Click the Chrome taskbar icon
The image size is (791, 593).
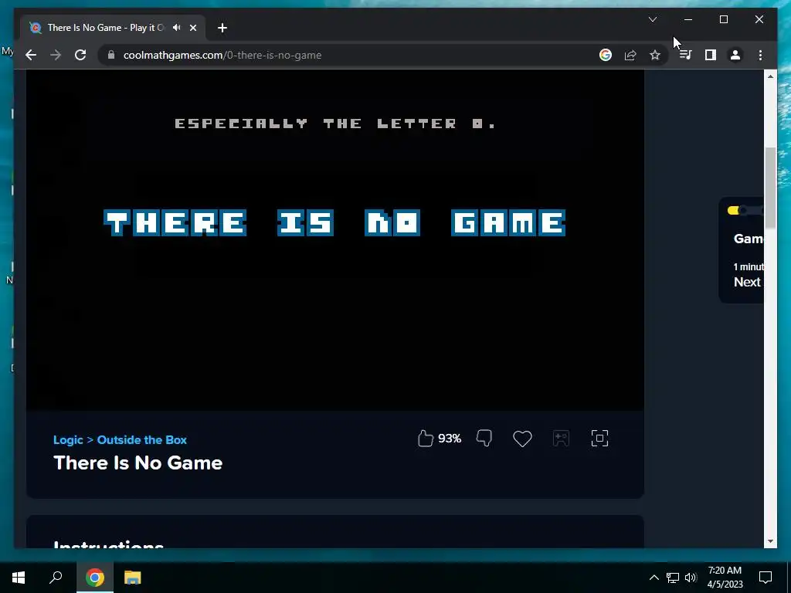tap(94, 578)
